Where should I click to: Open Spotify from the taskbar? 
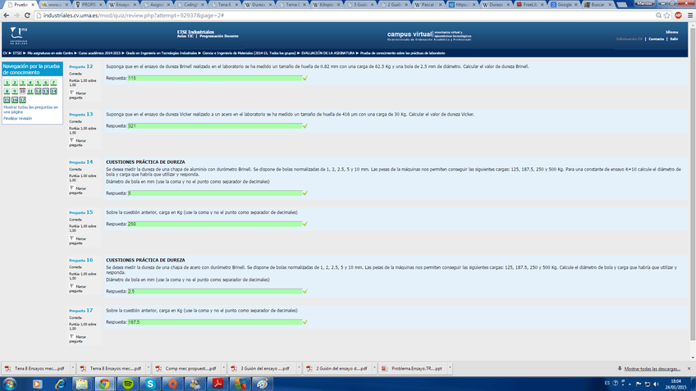pos(128,384)
